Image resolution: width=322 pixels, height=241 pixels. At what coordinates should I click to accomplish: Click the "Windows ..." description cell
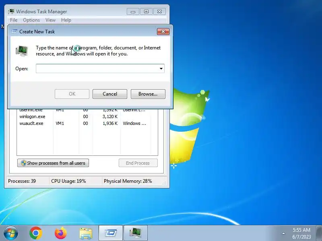(x=134, y=123)
